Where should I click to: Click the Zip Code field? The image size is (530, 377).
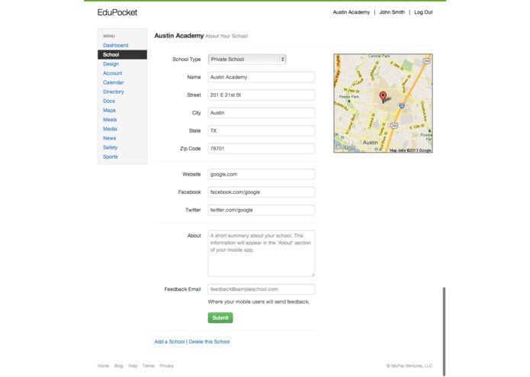pyautogui.click(x=262, y=148)
